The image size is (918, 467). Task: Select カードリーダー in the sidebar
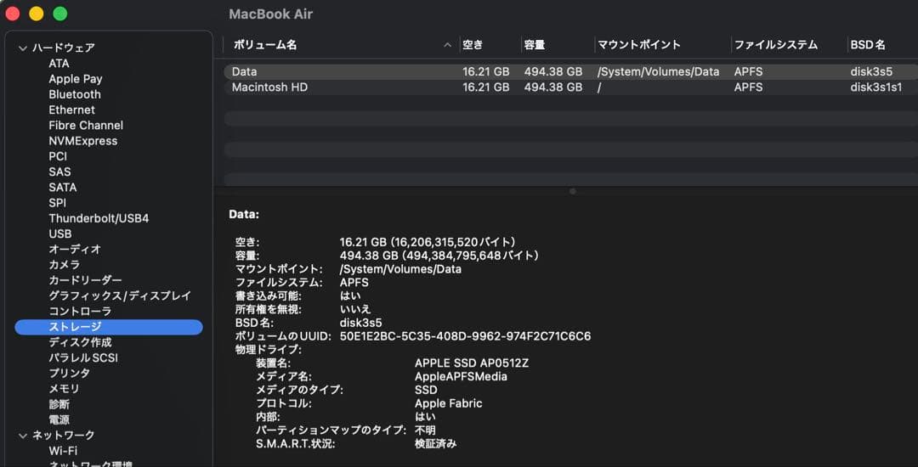86,280
